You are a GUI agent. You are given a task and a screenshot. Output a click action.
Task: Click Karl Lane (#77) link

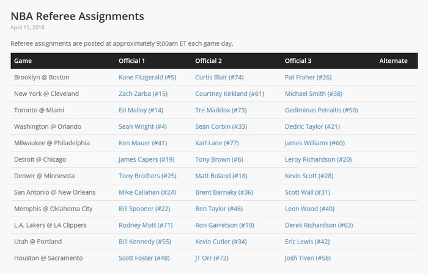point(216,143)
